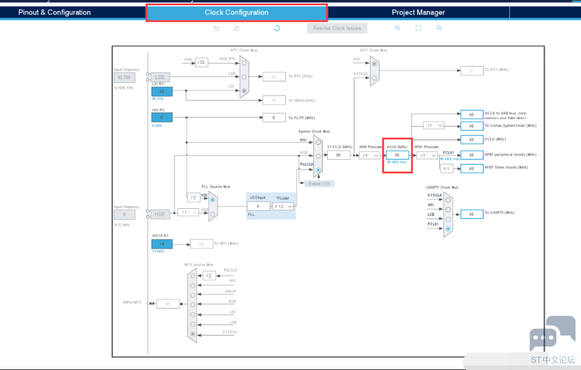Select LSE in RTC Clock Mux
Viewport: 581px width, 370px height.
click(x=244, y=77)
